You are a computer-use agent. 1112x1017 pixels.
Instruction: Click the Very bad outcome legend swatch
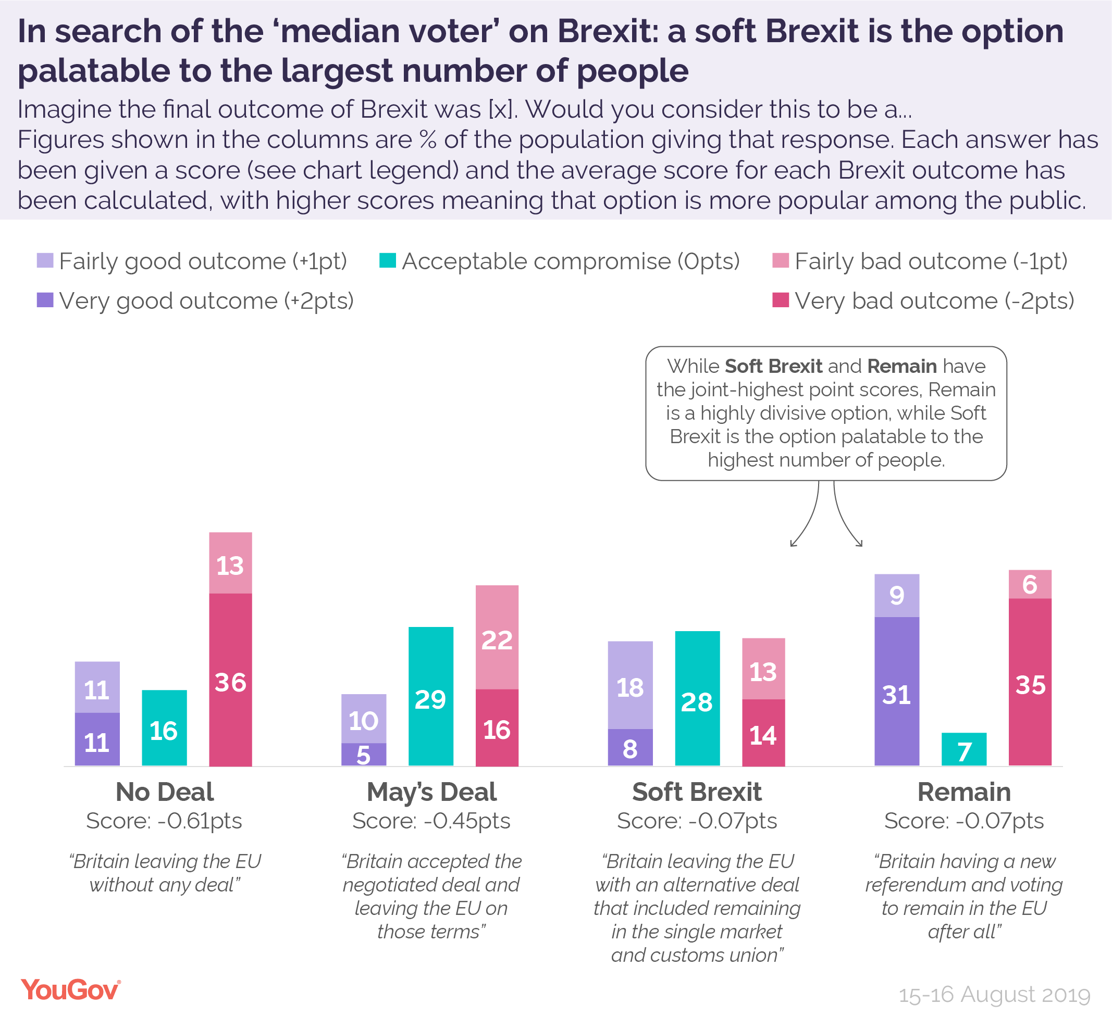(x=780, y=300)
